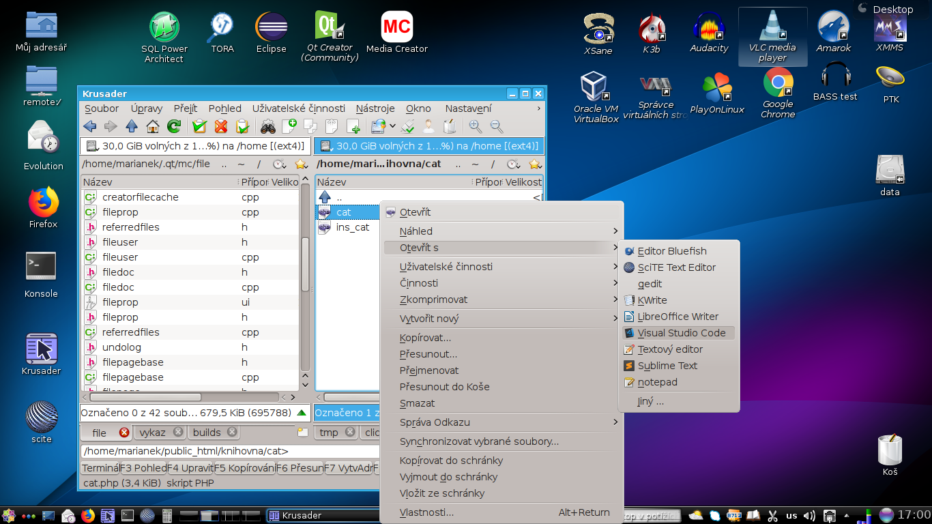
Task: Open the home folder via house icon
Action: [x=152, y=126]
